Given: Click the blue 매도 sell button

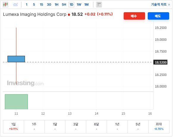Looking at the screenshot, I should pyautogui.click(x=158, y=16).
